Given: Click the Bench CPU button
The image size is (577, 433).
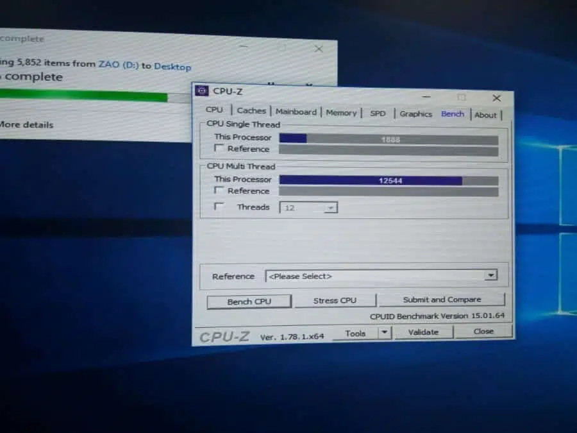Looking at the screenshot, I should 249,302.
